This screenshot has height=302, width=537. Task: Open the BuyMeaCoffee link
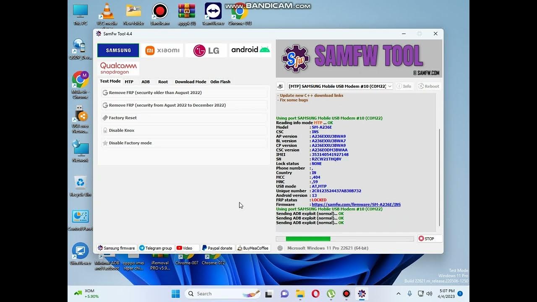coord(253,248)
